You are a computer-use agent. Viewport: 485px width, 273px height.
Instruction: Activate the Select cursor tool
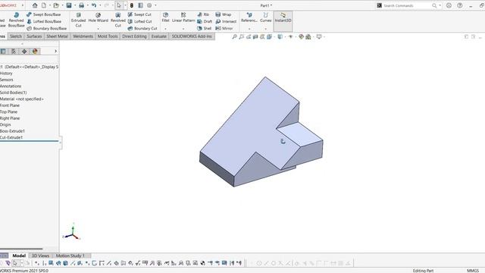(119, 5)
